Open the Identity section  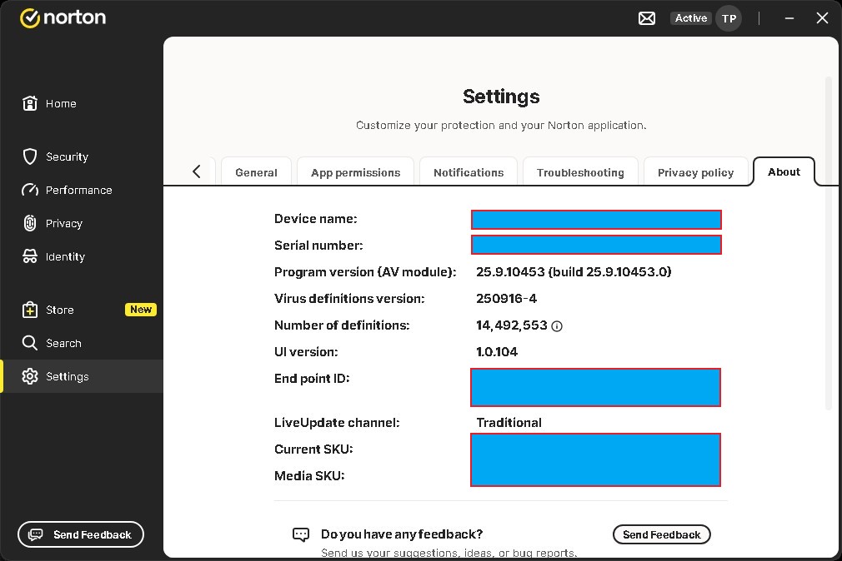(x=65, y=256)
